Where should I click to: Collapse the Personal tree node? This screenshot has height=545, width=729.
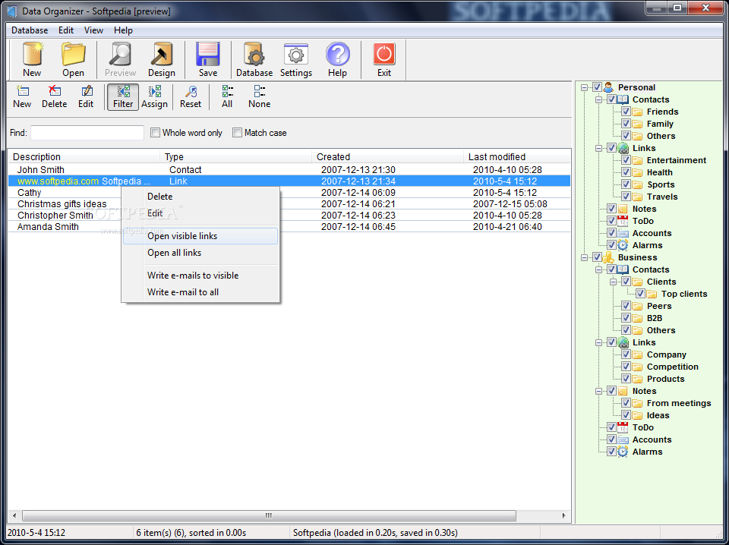[585, 87]
